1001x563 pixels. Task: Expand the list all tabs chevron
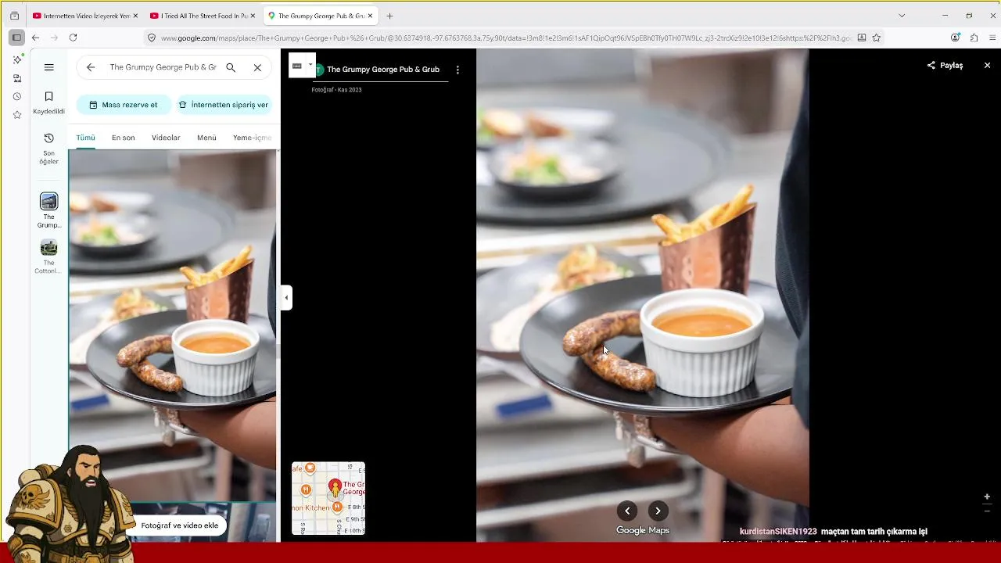(902, 16)
